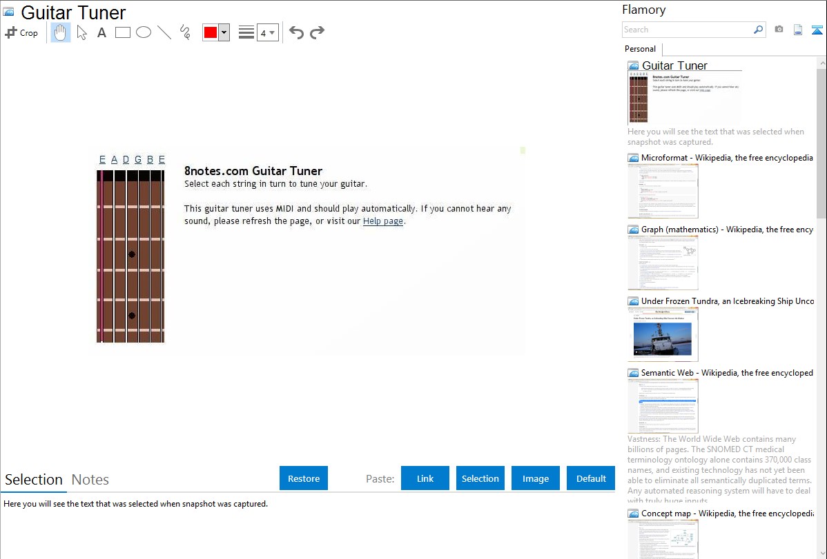
Task: Activate the hand pan tool
Action: tap(61, 32)
